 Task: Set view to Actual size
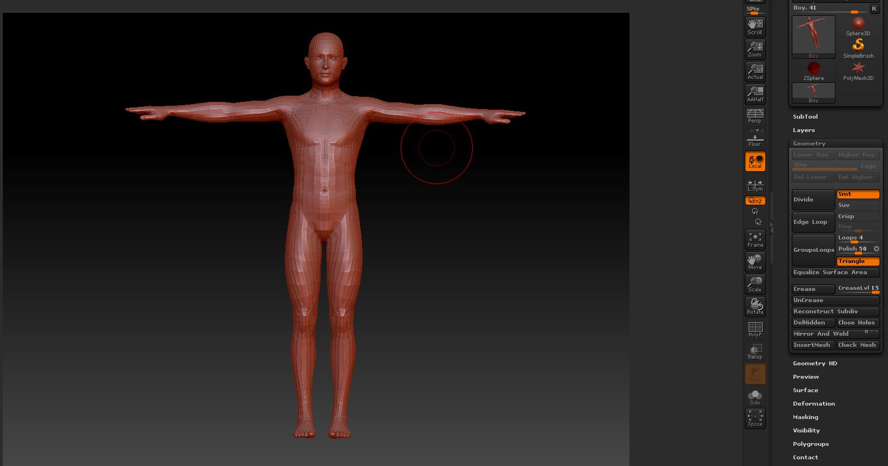tap(755, 72)
